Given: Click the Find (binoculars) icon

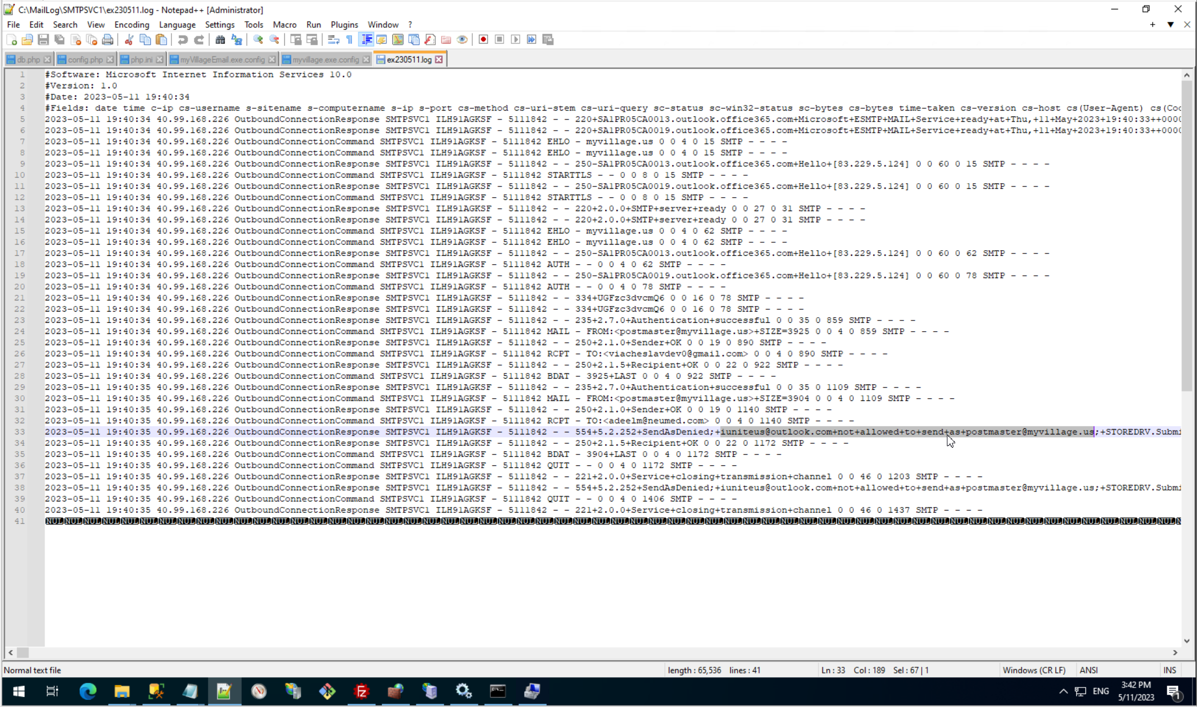Looking at the screenshot, I should 221,40.
